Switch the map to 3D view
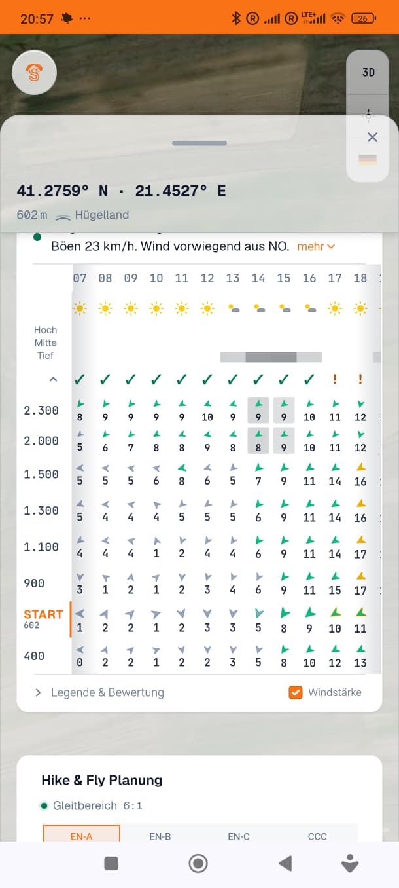This screenshot has width=399, height=888. tap(369, 72)
